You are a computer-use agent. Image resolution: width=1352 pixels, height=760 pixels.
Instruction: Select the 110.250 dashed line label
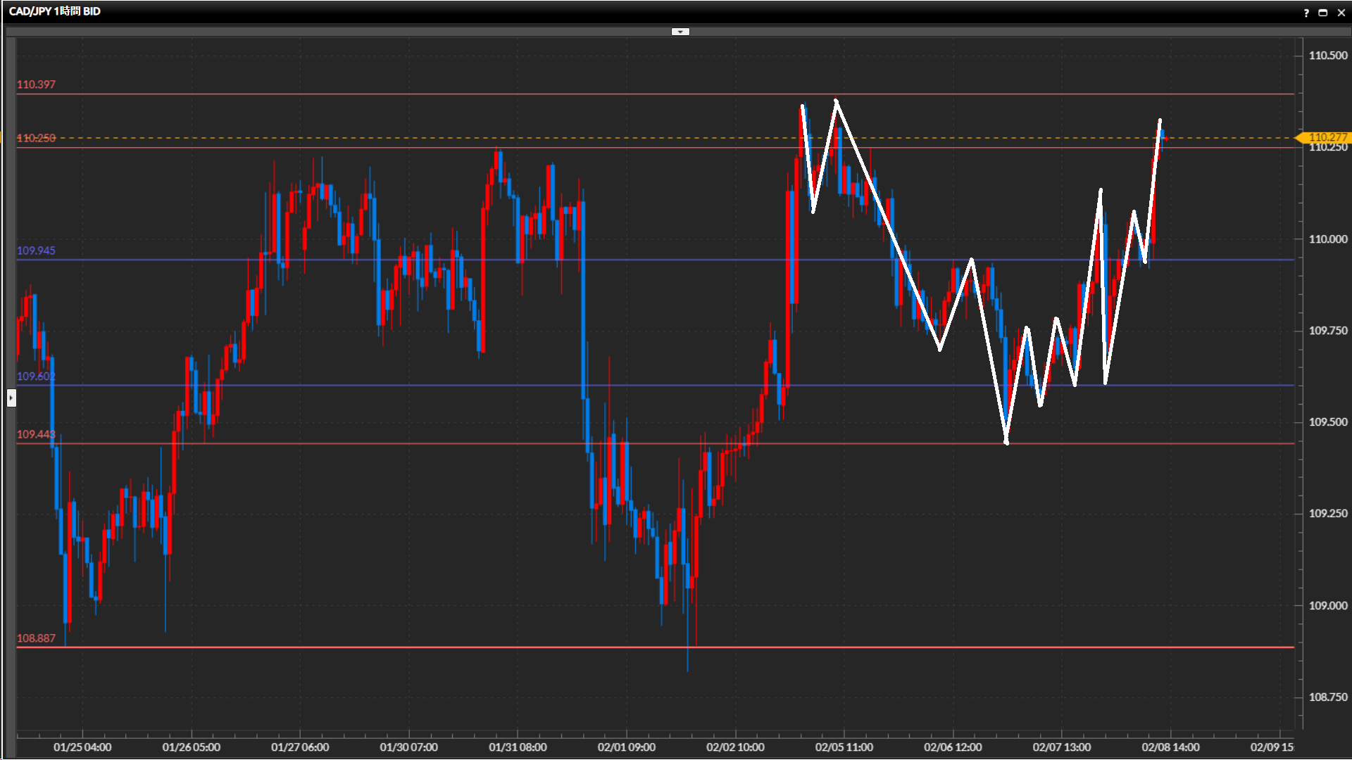(x=37, y=138)
